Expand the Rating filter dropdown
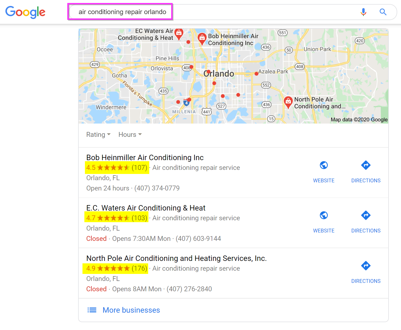 point(98,135)
